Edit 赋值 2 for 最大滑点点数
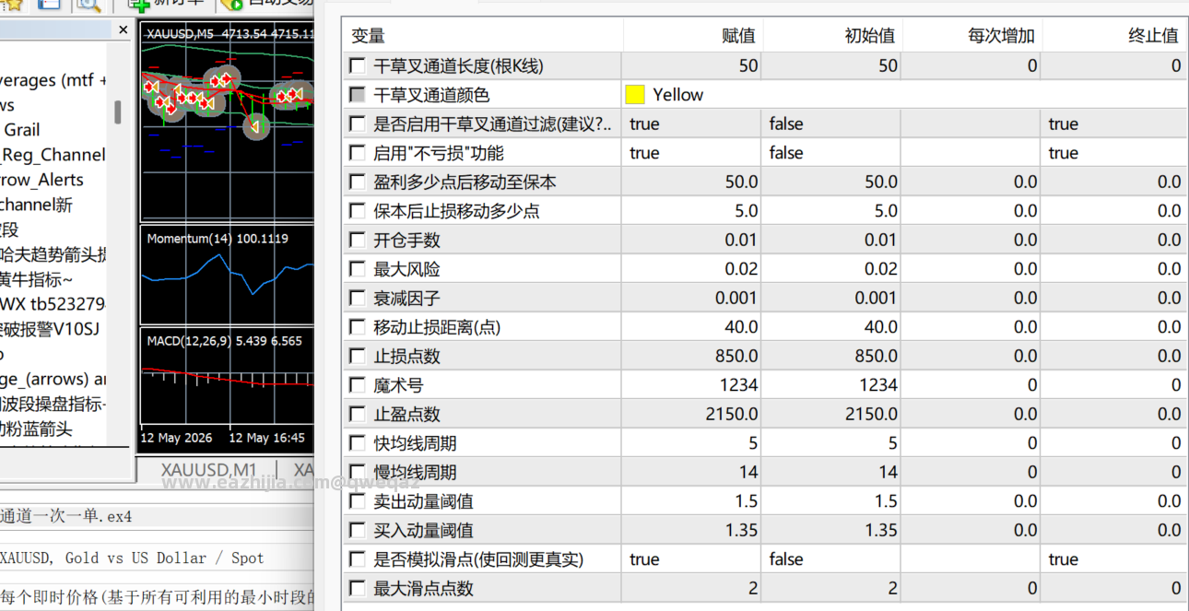Viewport: 1189px width, 611px height. point(693,589)
